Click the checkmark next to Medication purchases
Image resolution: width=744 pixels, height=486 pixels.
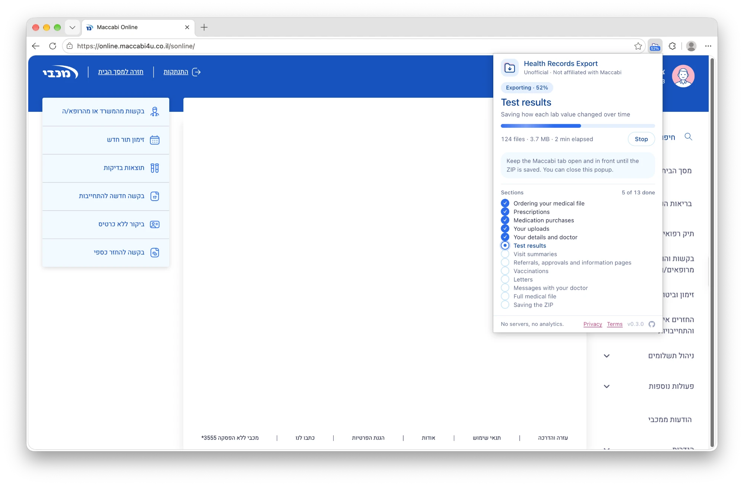pos(505,220)
